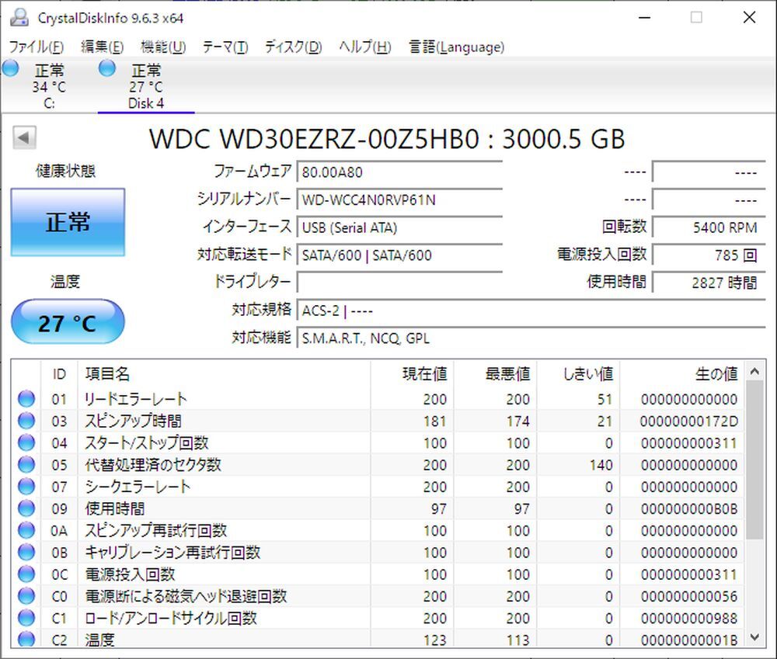
Task: Click status circle of ロード/アンロードサイクル回数 row
Action: click(26, 618)
